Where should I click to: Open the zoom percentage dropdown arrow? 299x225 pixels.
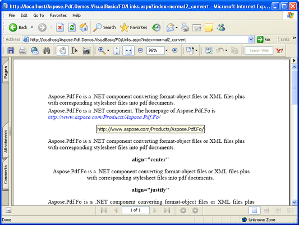[167, 51]
